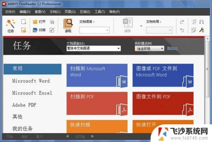Open a file with the 打开 folder button
Viewport: 212px width, 142px height.
click(39, 22)
